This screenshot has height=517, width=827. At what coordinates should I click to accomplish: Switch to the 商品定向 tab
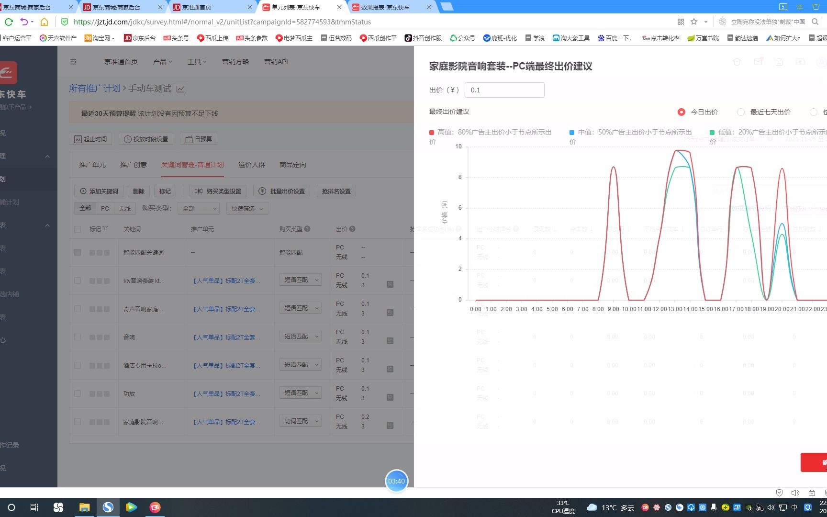[x=293, y=165]
